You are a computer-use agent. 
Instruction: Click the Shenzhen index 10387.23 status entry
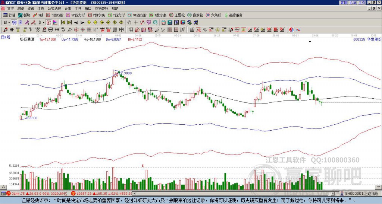click(101, 194)
